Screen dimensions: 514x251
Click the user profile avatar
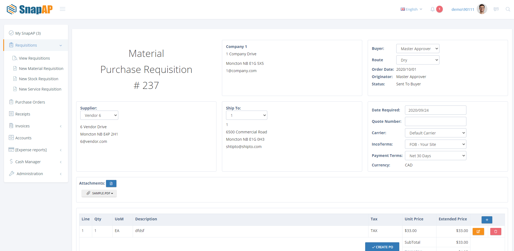click(x=482, y=9)
